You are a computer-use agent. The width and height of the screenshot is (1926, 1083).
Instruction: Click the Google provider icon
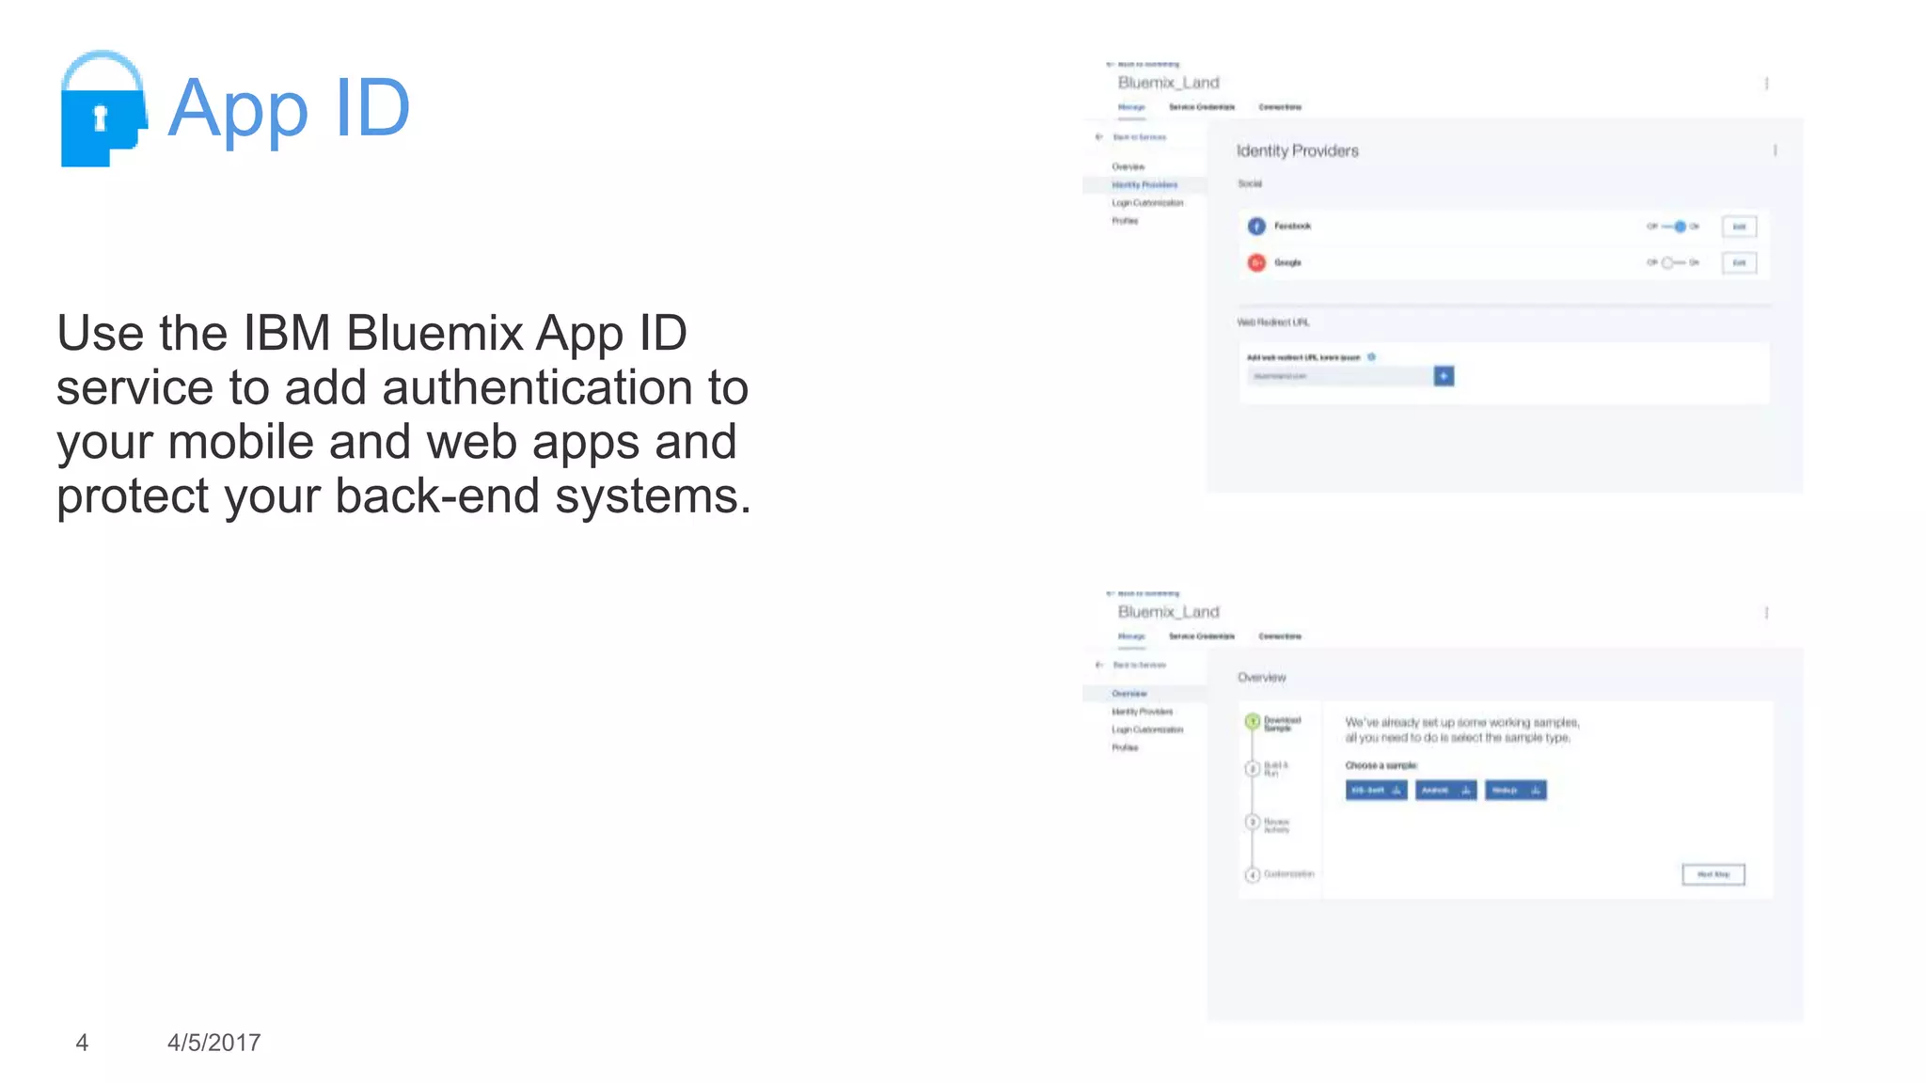[x=1256, y=263]
